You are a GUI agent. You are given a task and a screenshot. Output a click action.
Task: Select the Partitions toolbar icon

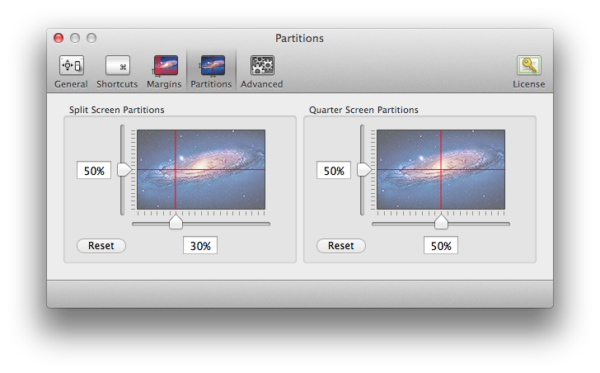pyautogui.click(x=211, y=71)
